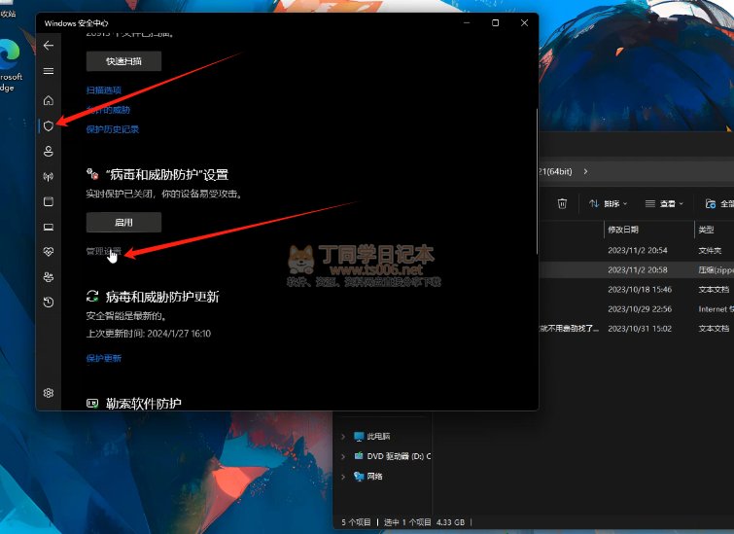Open 保护更新 protection updates link
Screen dimensions: 734x534
point(103,358)
